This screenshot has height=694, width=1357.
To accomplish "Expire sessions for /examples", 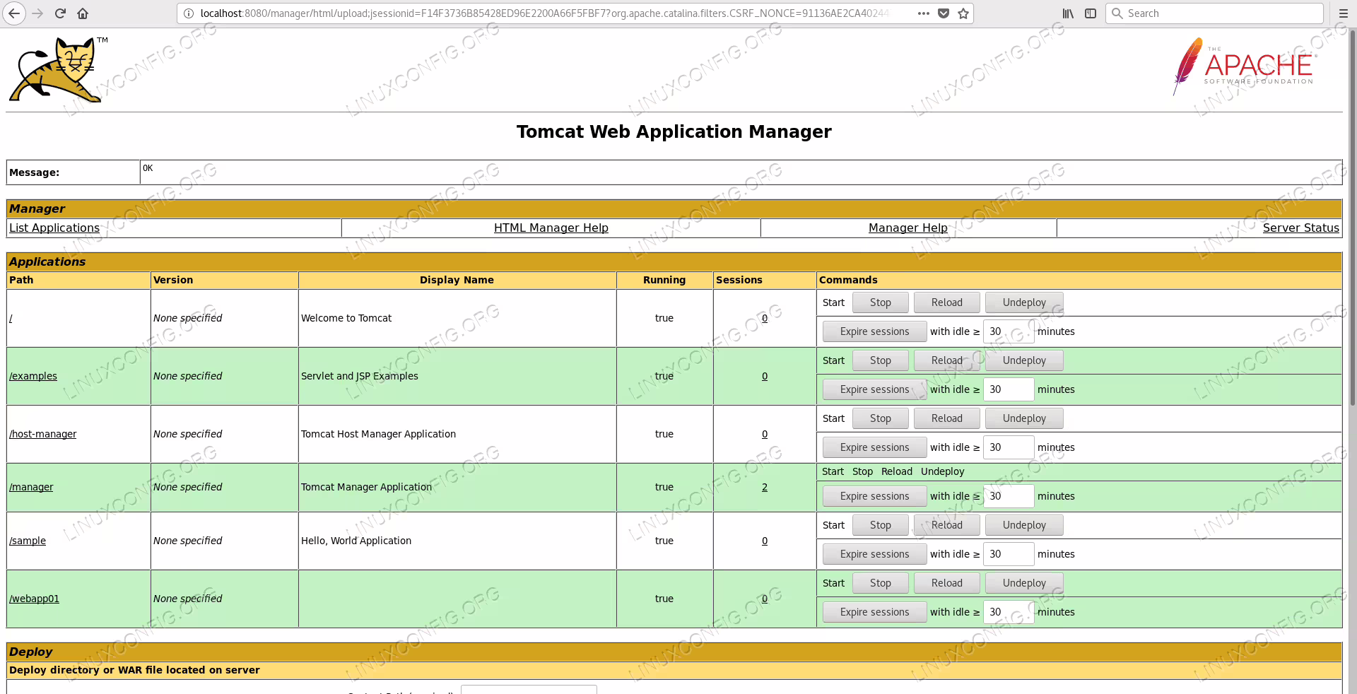I will 875,389.
